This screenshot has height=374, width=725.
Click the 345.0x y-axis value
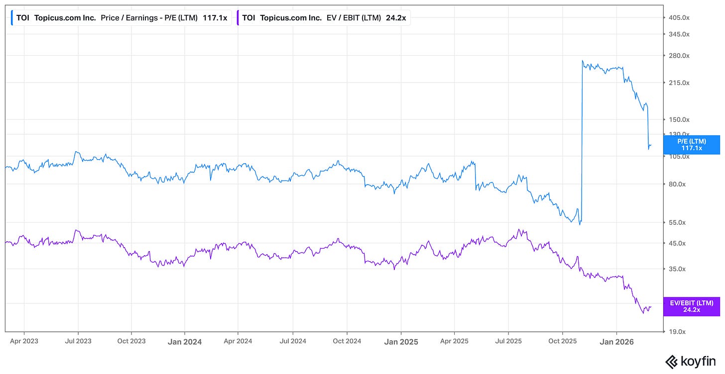pyautogui.click(x=679, y=34)
